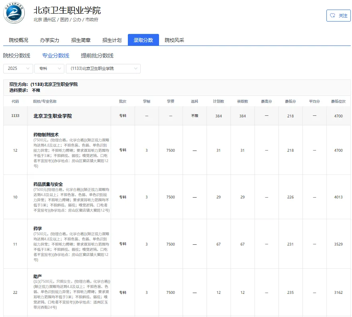Click the 药物制剂技术 major name
Image resolution: width=352 pixels, height=317 pixels.
[46, 135]
